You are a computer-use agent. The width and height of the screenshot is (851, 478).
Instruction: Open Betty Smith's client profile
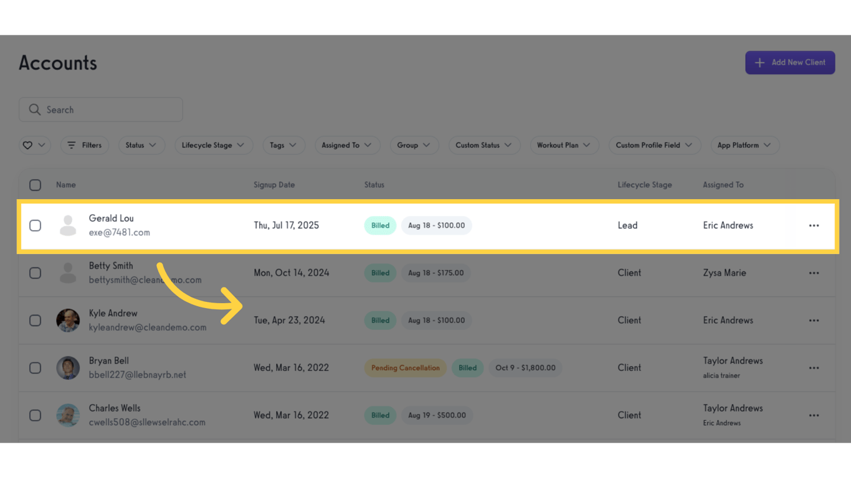111,266
